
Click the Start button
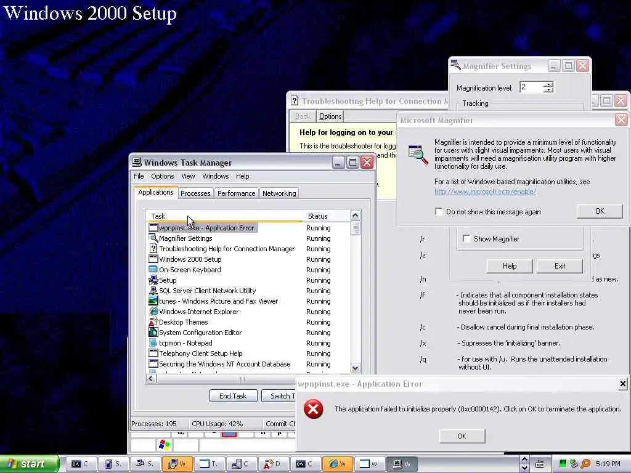pyautogui.click(x=29, y=464)
